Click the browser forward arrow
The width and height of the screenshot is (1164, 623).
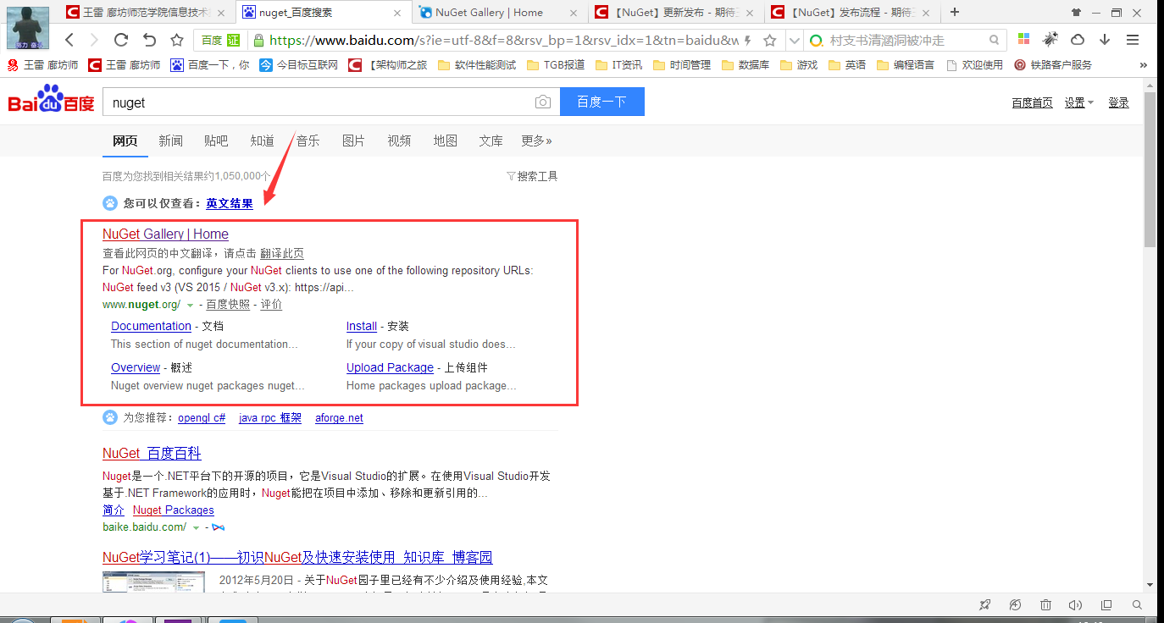pos(93,40)
